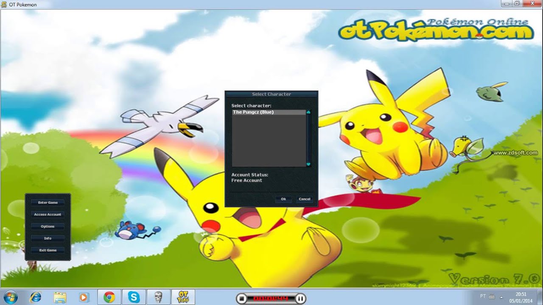
Task: Open the PT language indicator in tray
Action: pos(483,296)
